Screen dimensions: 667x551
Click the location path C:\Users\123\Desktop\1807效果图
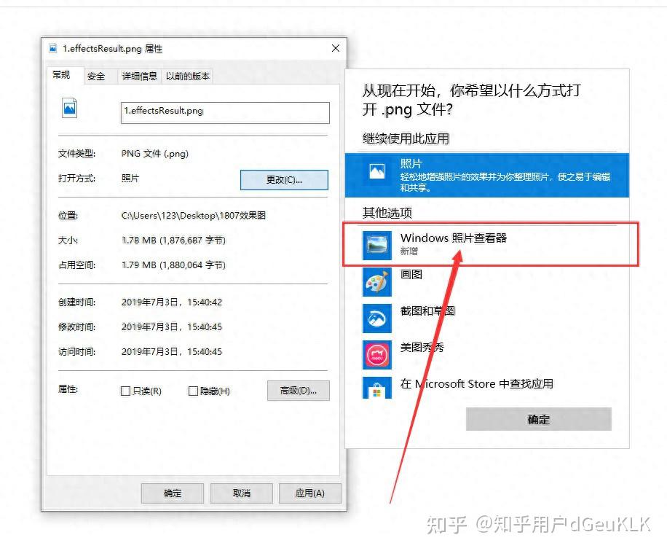pyautogui.click(x=194, y=216)
